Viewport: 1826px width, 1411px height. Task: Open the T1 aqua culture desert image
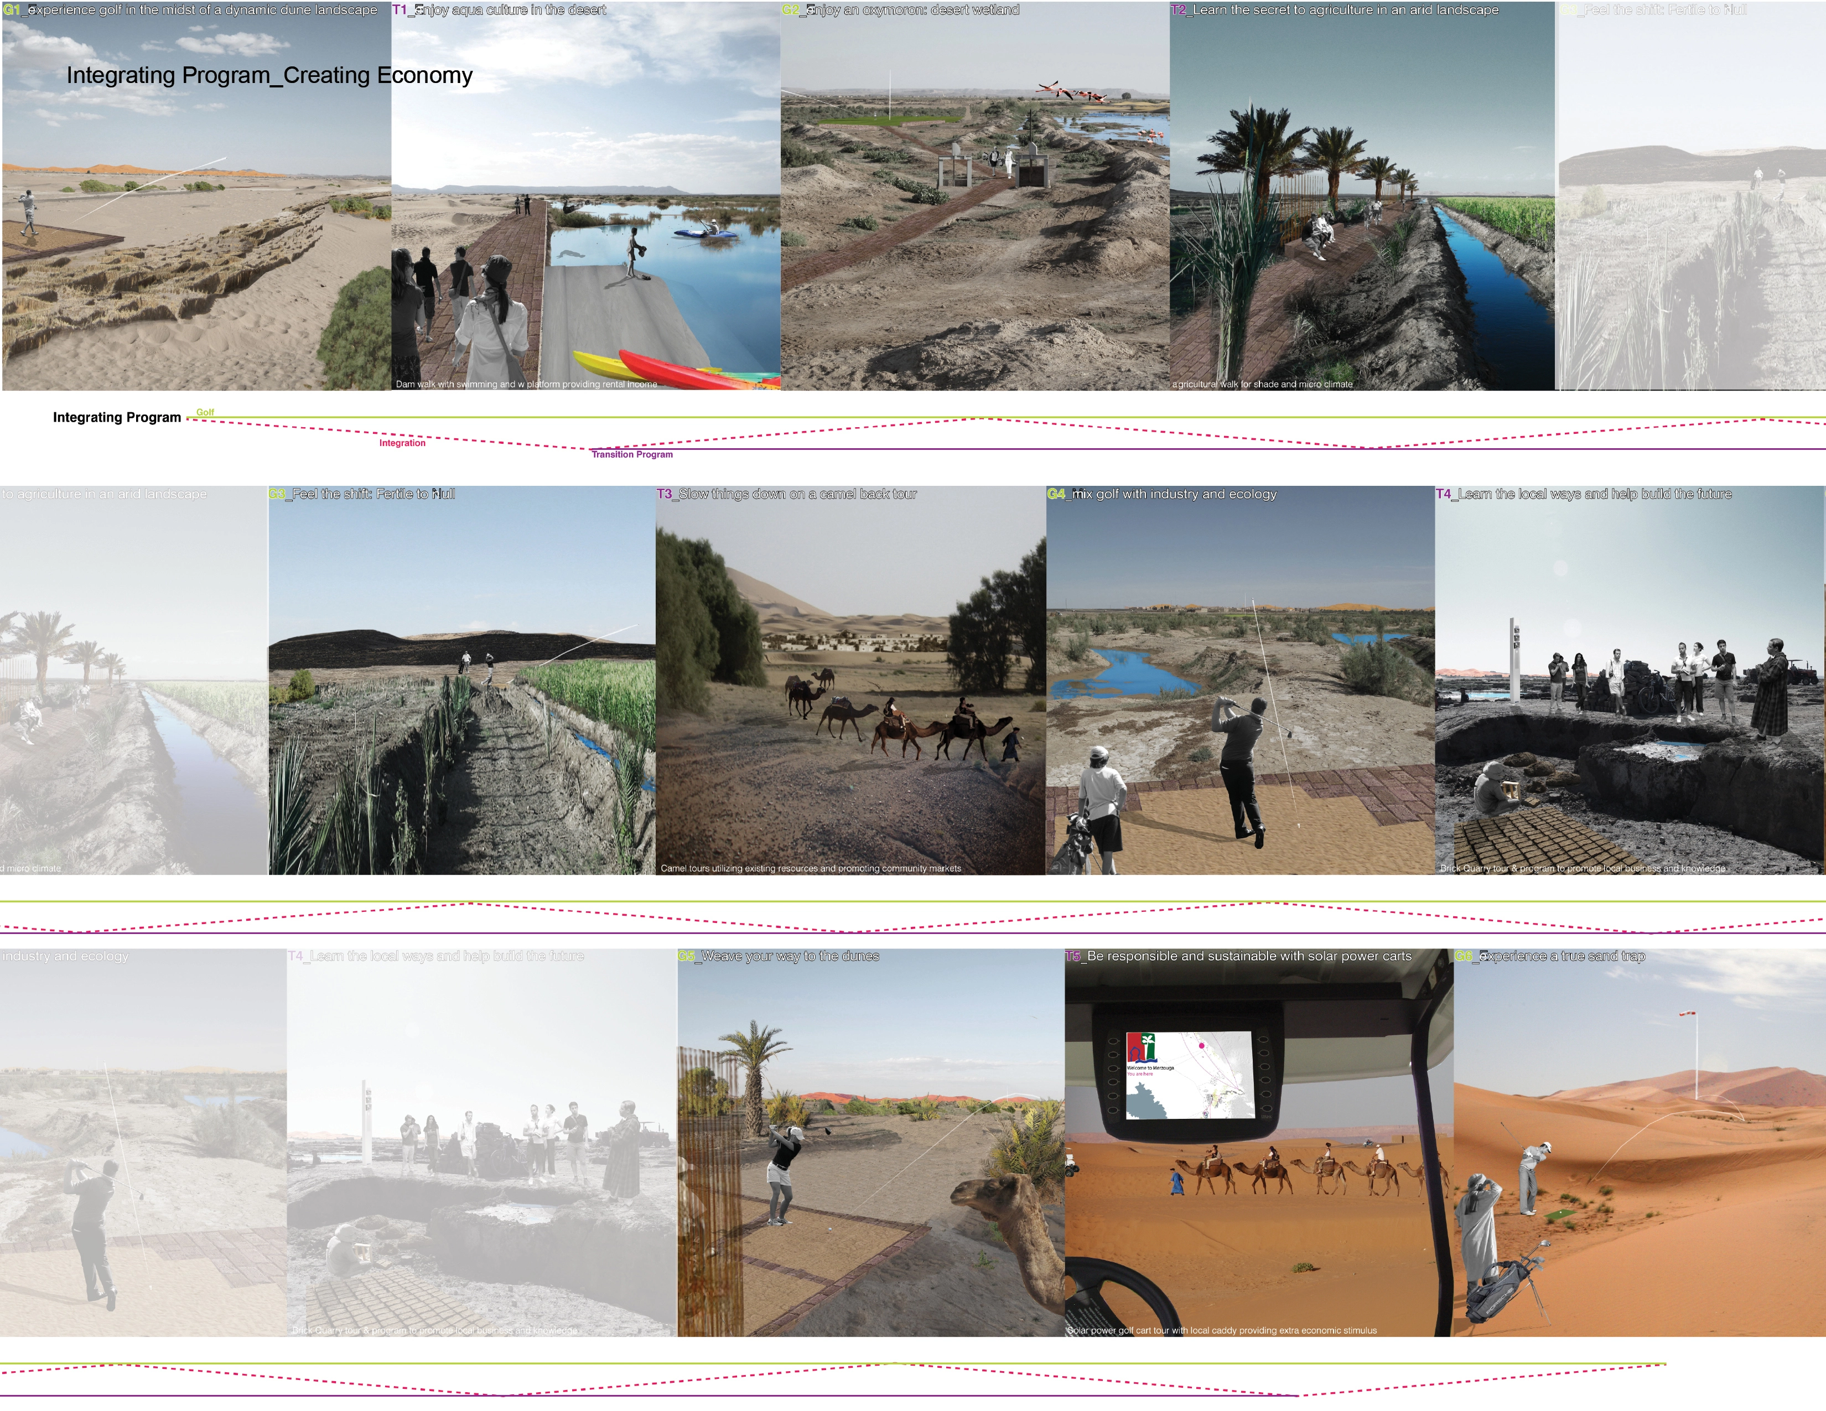(x=586, y=196)
